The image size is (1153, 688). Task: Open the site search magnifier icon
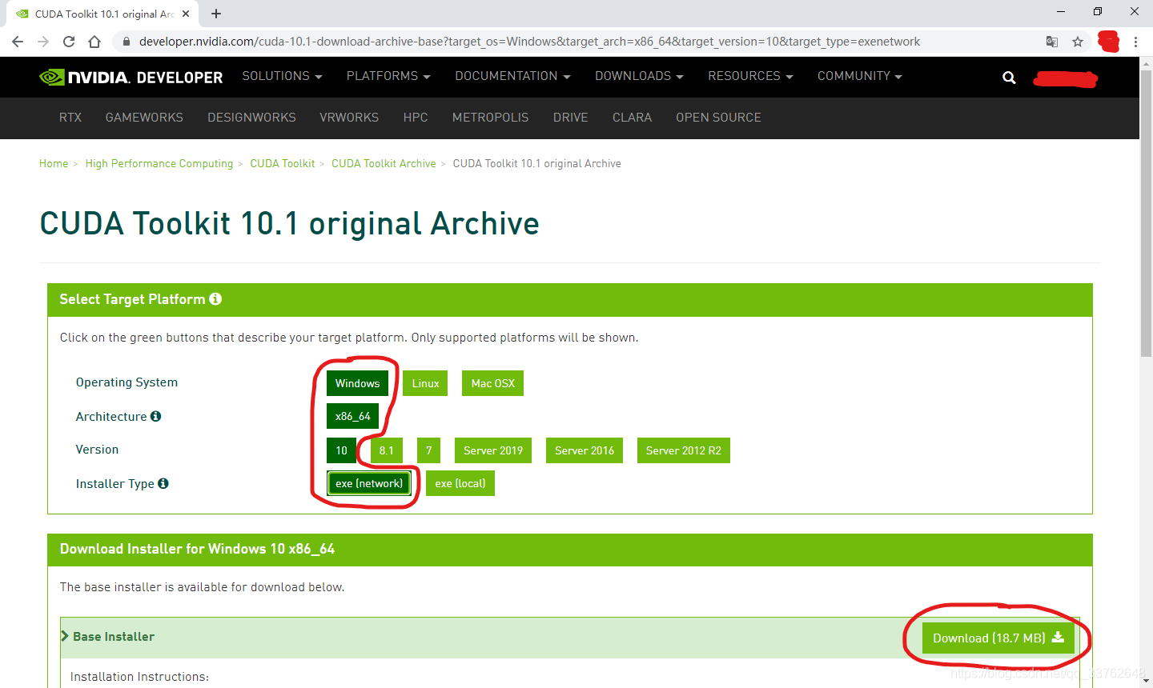tap(1009, 78)
